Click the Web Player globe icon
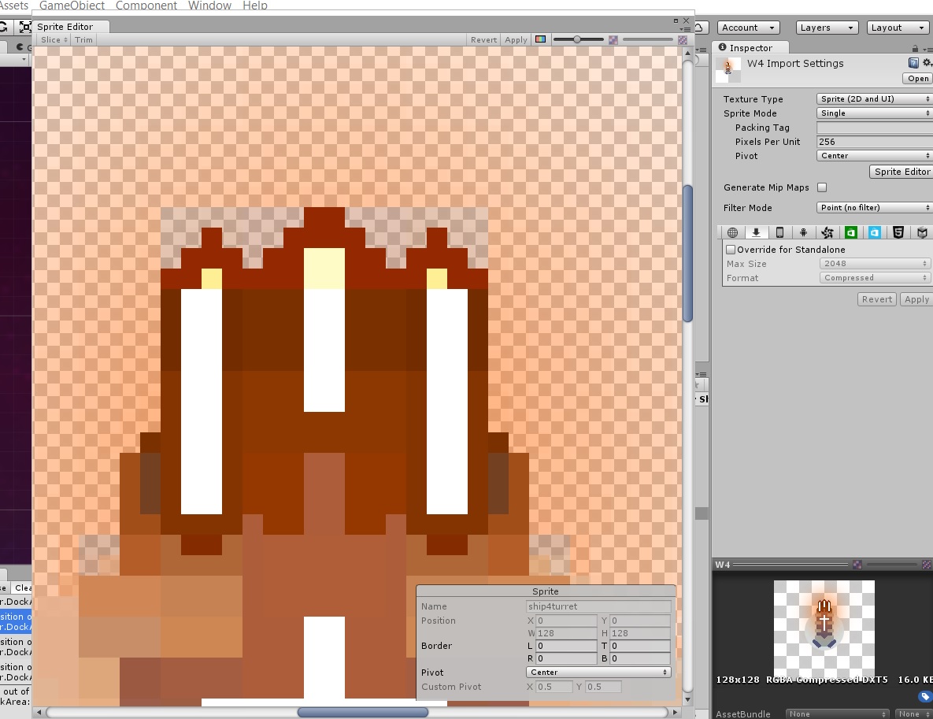This screenshot has height=719, width=933. pos(732,232)
